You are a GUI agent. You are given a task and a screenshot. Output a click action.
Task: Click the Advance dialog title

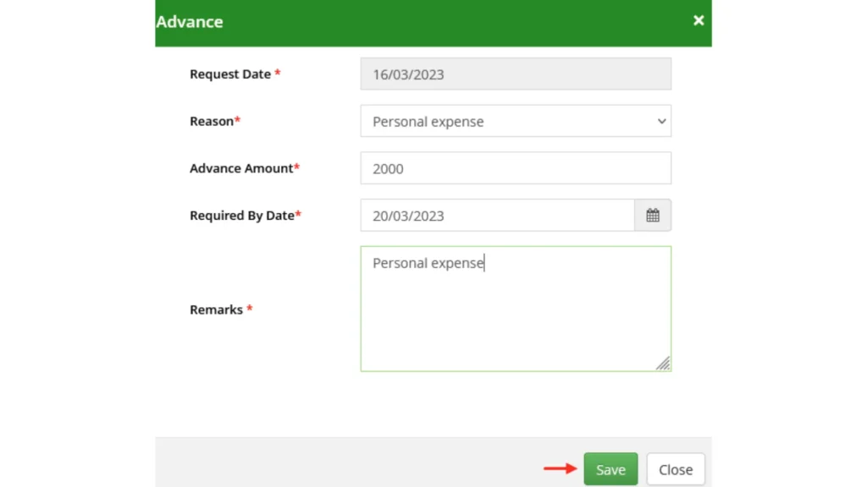click(190, 22)
